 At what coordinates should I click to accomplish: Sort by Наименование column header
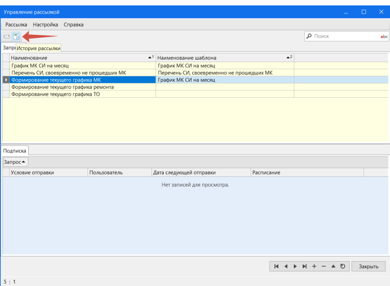[82, 58]
